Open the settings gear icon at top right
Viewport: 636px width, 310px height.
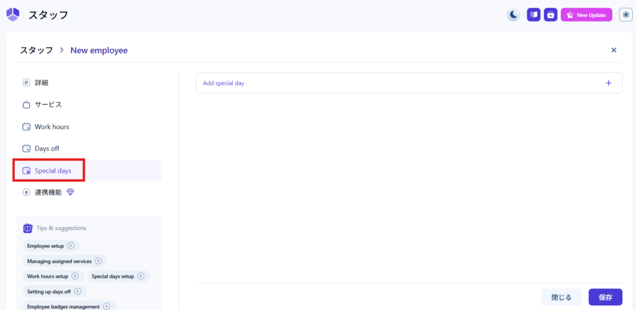[625, 15]
